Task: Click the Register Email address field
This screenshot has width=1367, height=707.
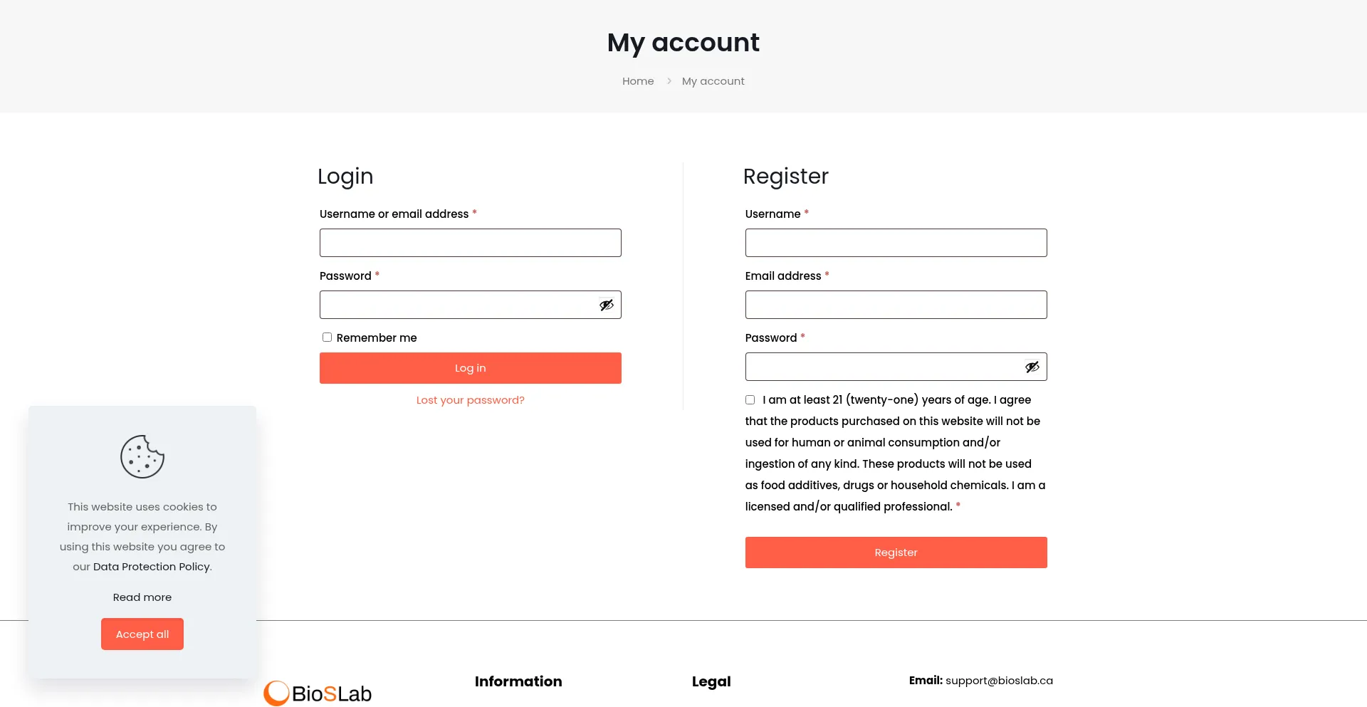Action: [896, 305]
